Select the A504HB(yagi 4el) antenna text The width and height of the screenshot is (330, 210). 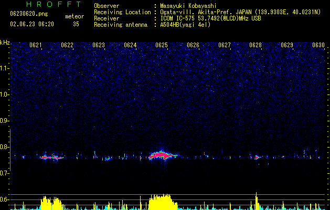185,25
